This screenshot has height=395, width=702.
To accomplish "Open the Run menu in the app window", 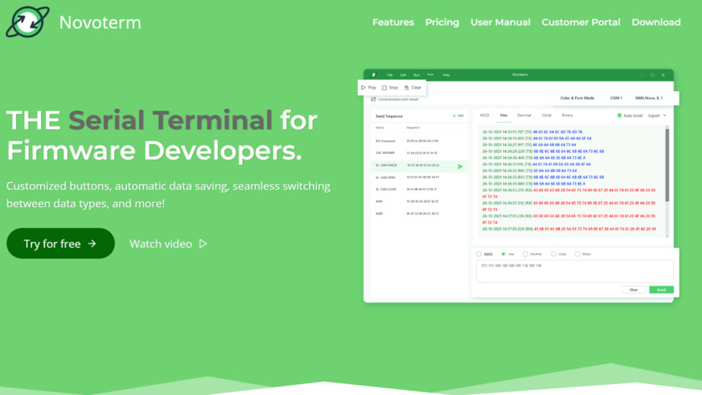I will (x=416, y=75).
